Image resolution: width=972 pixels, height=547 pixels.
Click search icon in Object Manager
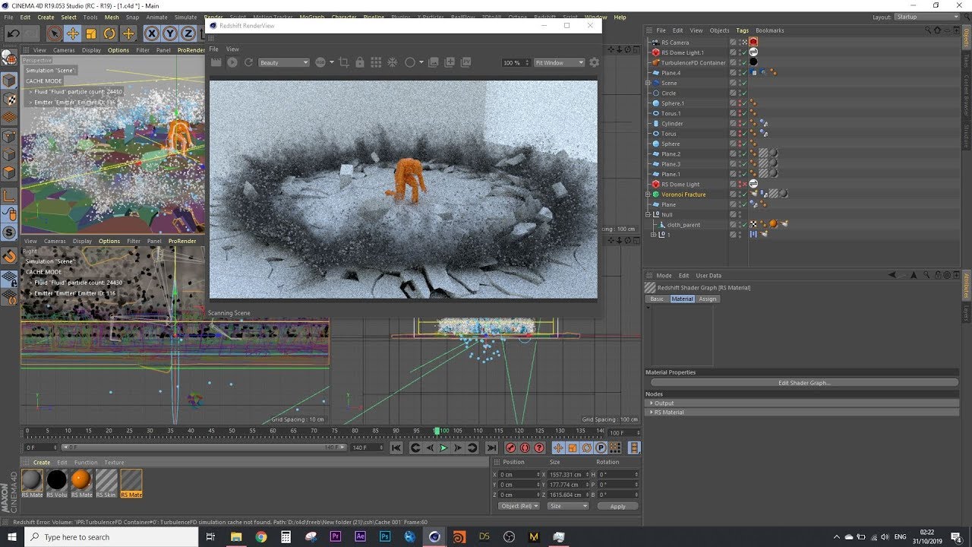pos(928,30)
